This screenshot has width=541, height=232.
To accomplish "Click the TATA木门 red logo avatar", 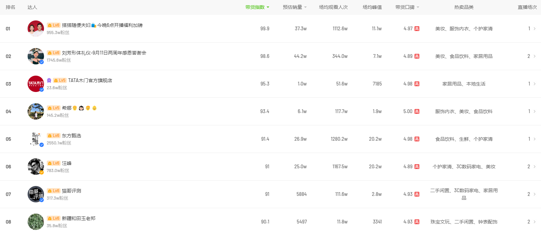I will (35, 84).
